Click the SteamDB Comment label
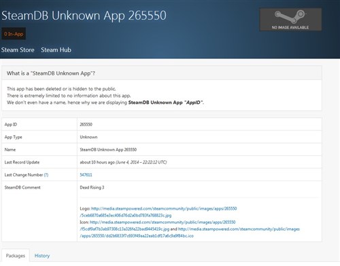The width and height of the screenshot is (340, 266). click(x=22, y=187)
